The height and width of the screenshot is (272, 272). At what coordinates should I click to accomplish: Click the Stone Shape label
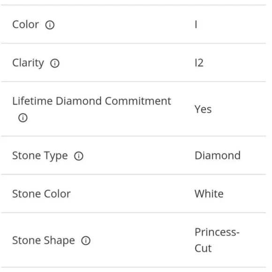pyautogui.click(x=44, y=241)
